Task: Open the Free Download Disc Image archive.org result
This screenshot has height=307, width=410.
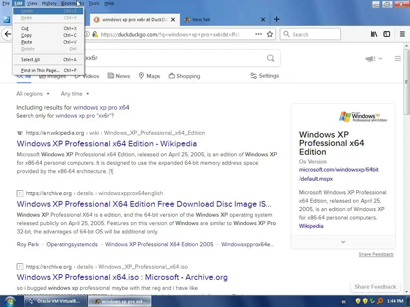Action: click(x=144, y=204)
